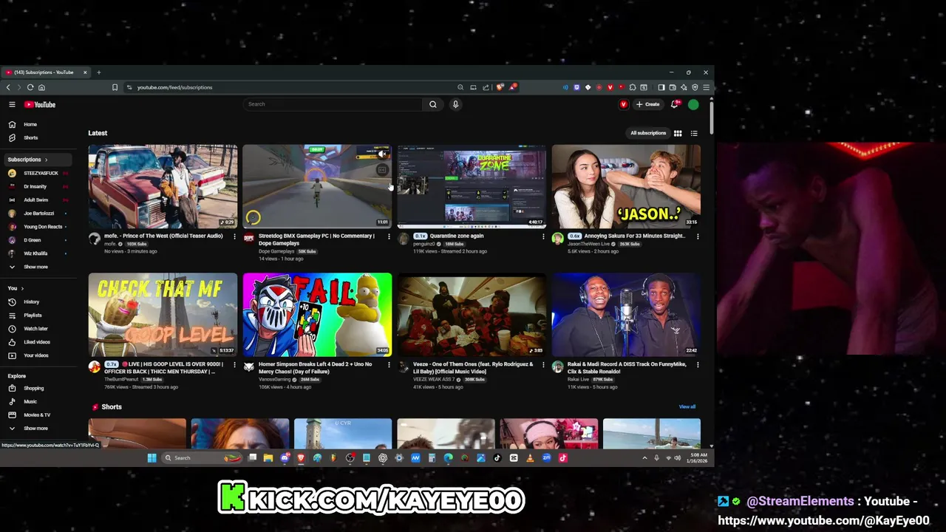Open Music in Explore section
Screen dimensions: 946x532
[x=36, y=401]
